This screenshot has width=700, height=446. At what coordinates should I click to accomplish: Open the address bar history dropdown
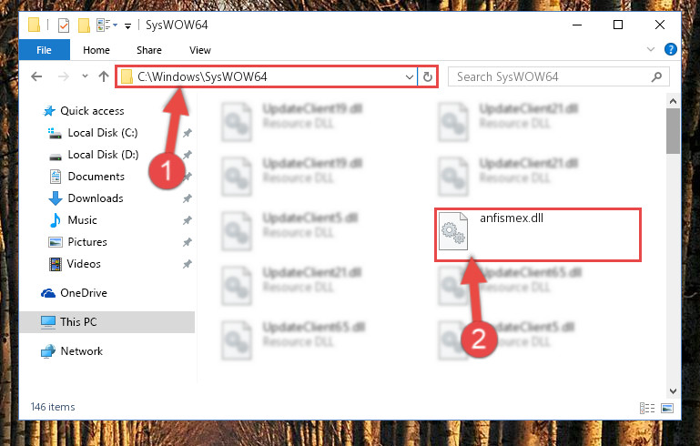click(409, 76)
